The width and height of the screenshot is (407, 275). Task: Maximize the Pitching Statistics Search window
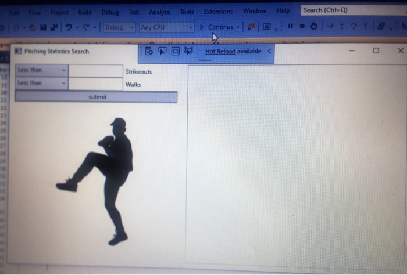pyautogui.click(x=376, y=50)
